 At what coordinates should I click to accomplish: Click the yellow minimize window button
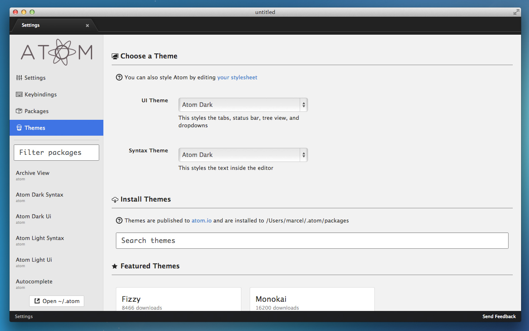(24, 12)
